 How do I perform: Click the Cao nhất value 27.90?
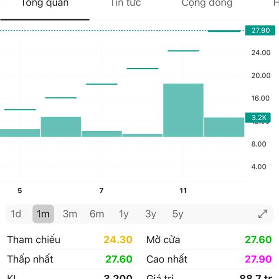(258, 259)
